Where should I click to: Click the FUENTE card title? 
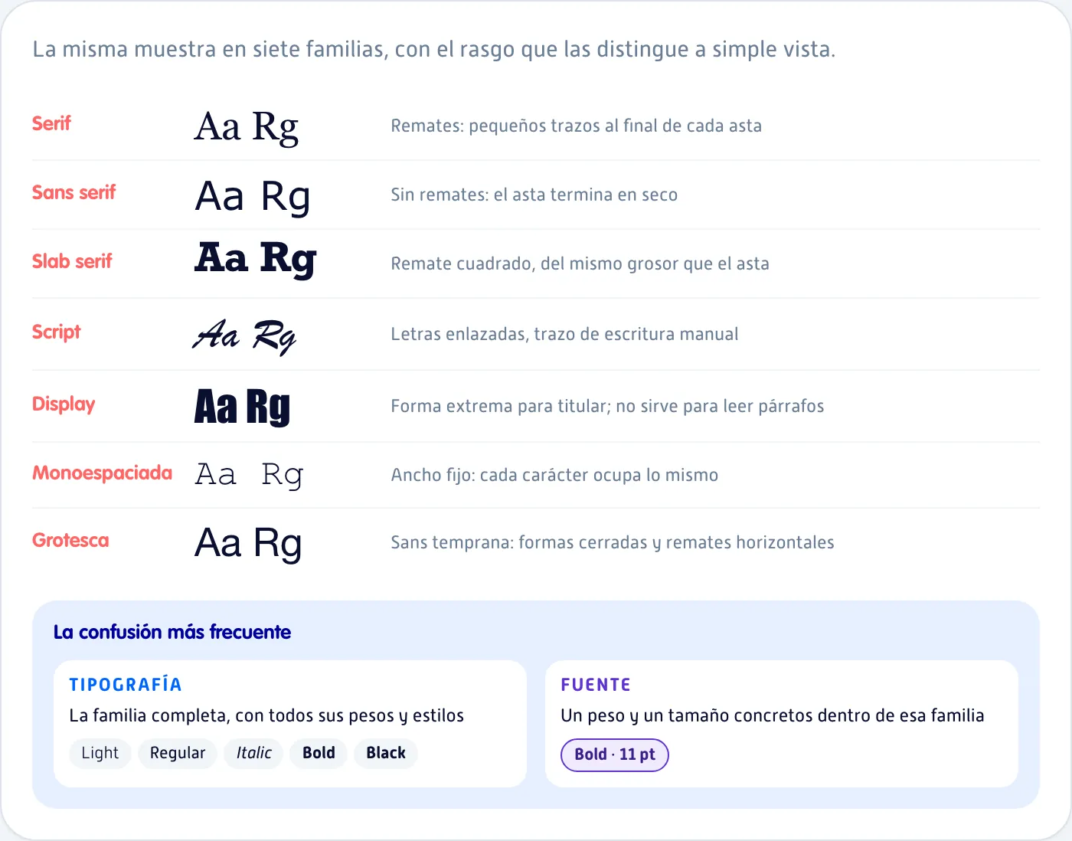596,685
